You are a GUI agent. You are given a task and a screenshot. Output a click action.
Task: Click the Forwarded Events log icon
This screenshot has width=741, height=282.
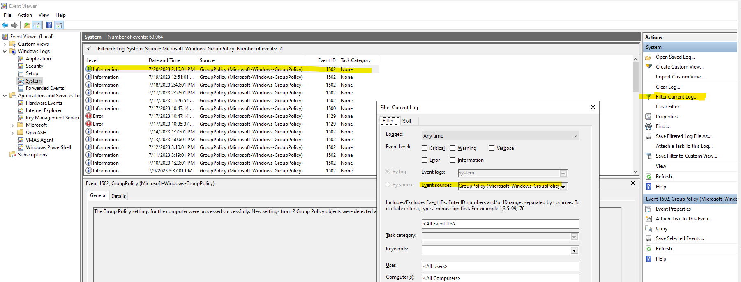[21, 88]
